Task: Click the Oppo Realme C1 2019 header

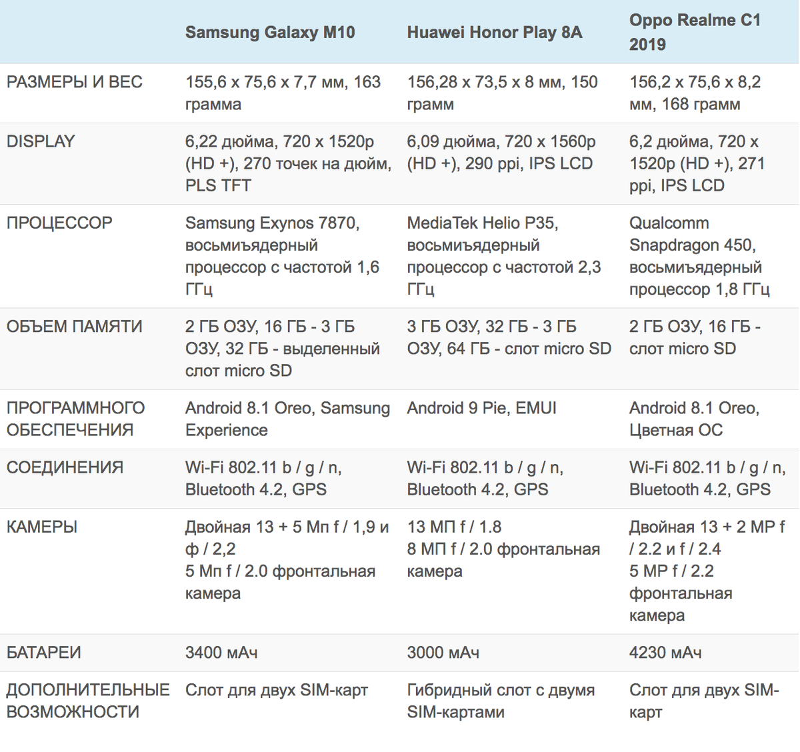Action: [695, 32]
